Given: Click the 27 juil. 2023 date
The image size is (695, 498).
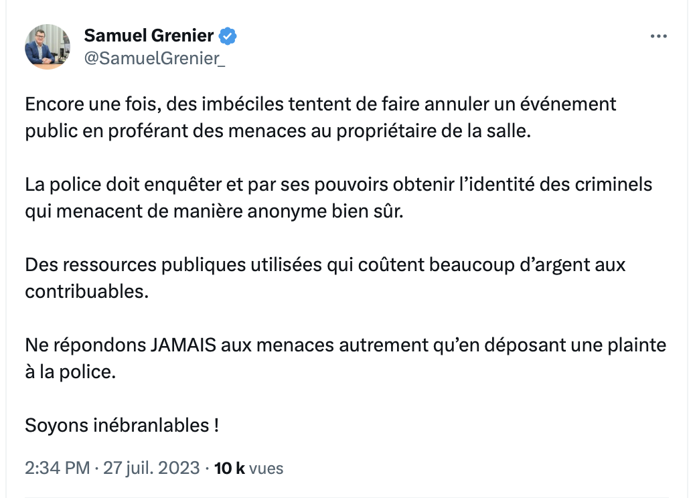Looking at the screenshot, I should (151, 468).
